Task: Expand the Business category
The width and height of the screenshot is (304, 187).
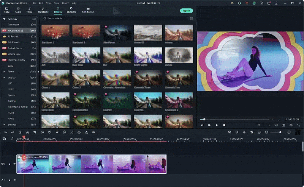Action: (x=4, y=125)
